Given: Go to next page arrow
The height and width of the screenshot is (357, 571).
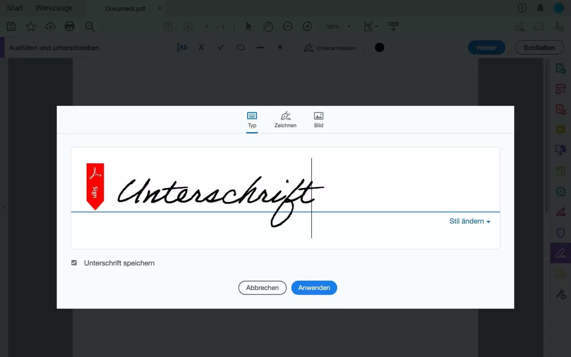Looking at the screenshot, I should 188,27.
